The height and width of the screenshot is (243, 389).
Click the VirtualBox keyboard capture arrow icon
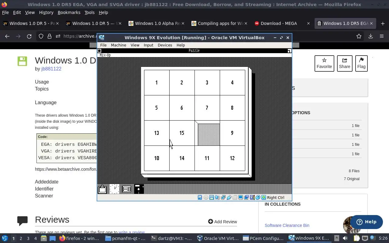[263, 197]
